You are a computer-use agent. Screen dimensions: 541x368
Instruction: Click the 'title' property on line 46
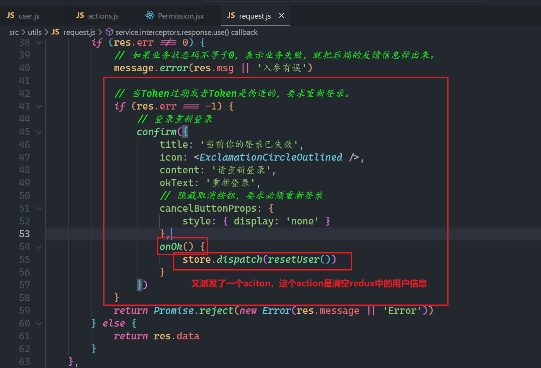(174, 145)
